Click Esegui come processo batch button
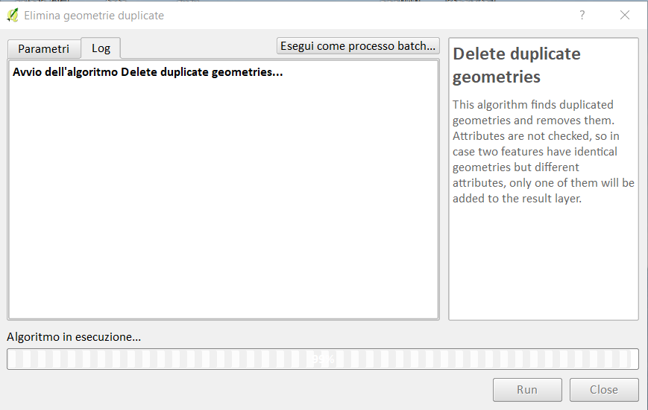 [x=358, y=46]
